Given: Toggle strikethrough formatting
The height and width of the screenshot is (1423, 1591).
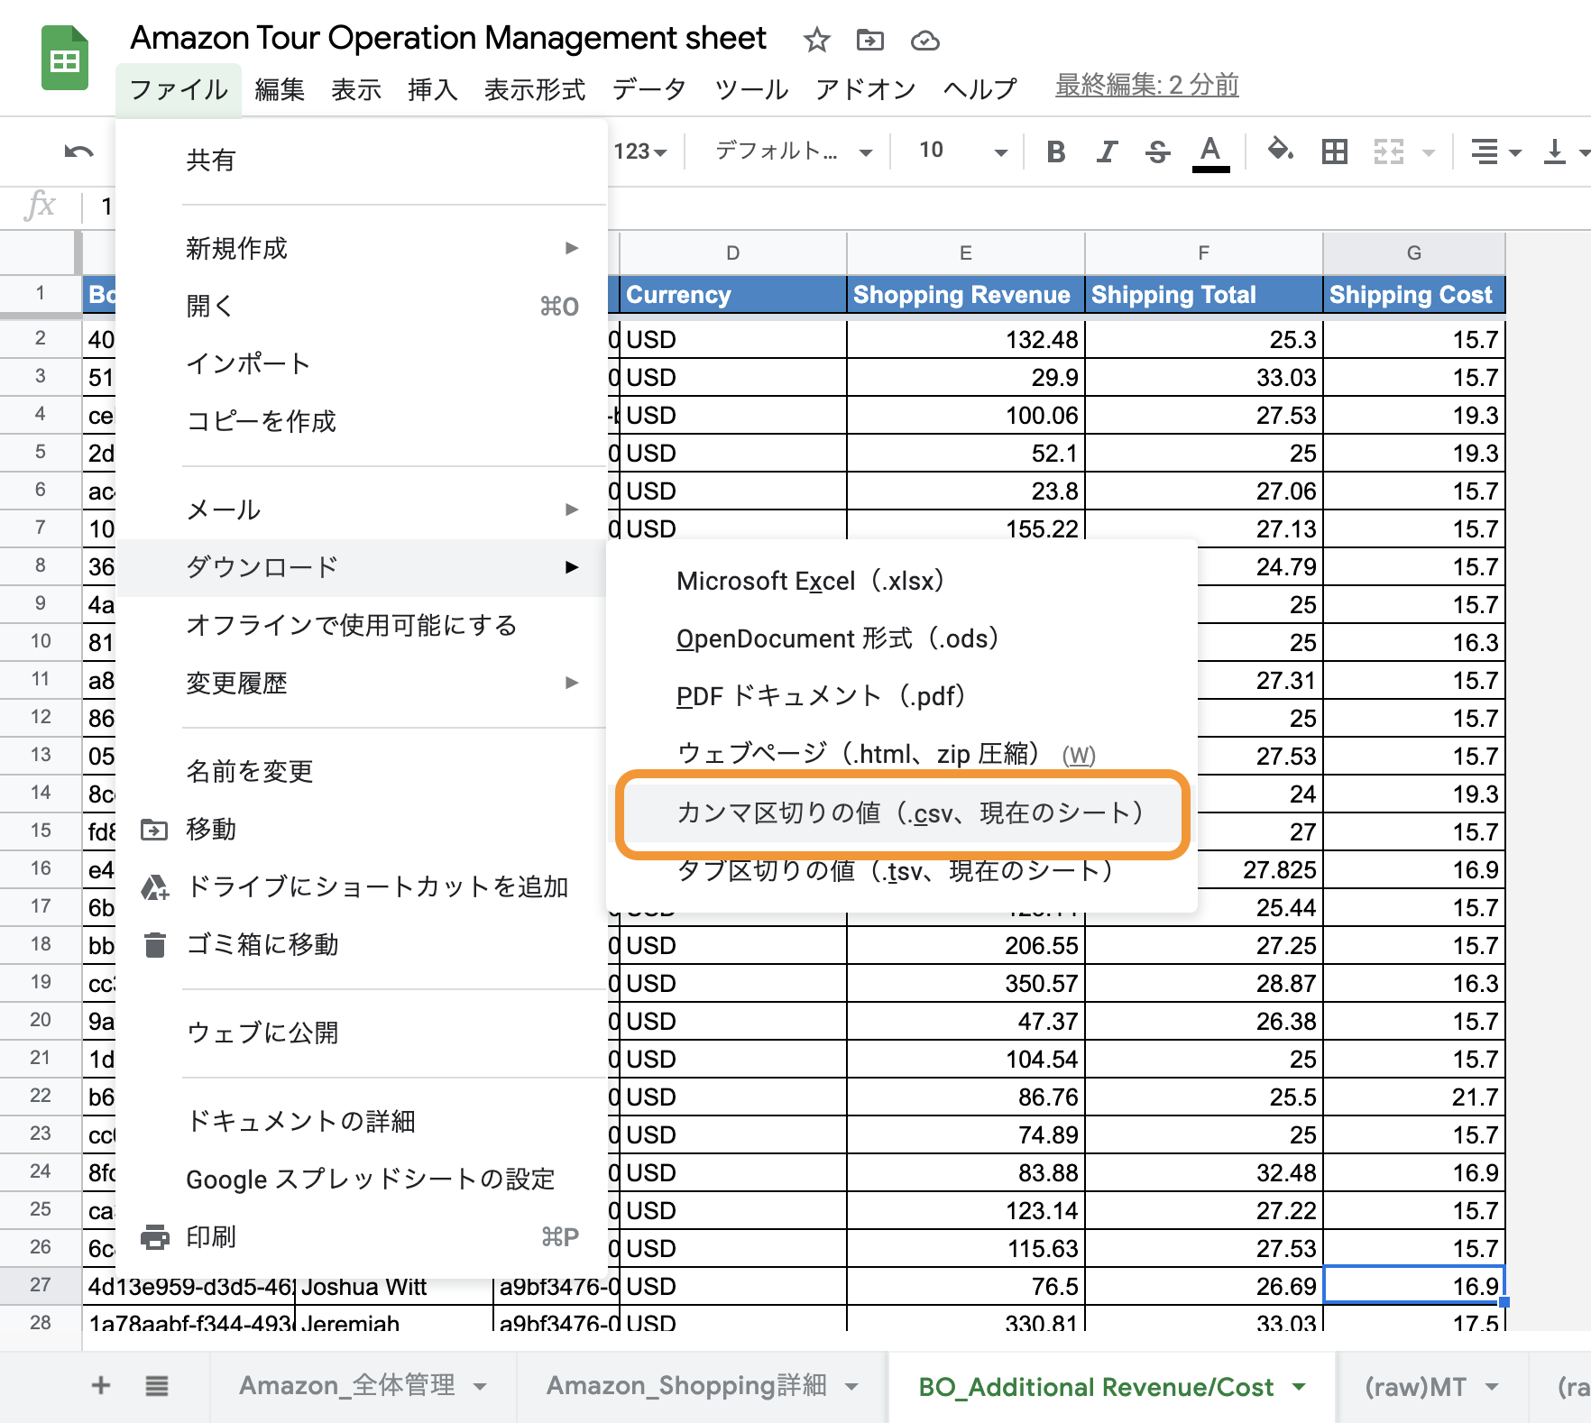Looking at the screenshot, I should point(1157,151).
